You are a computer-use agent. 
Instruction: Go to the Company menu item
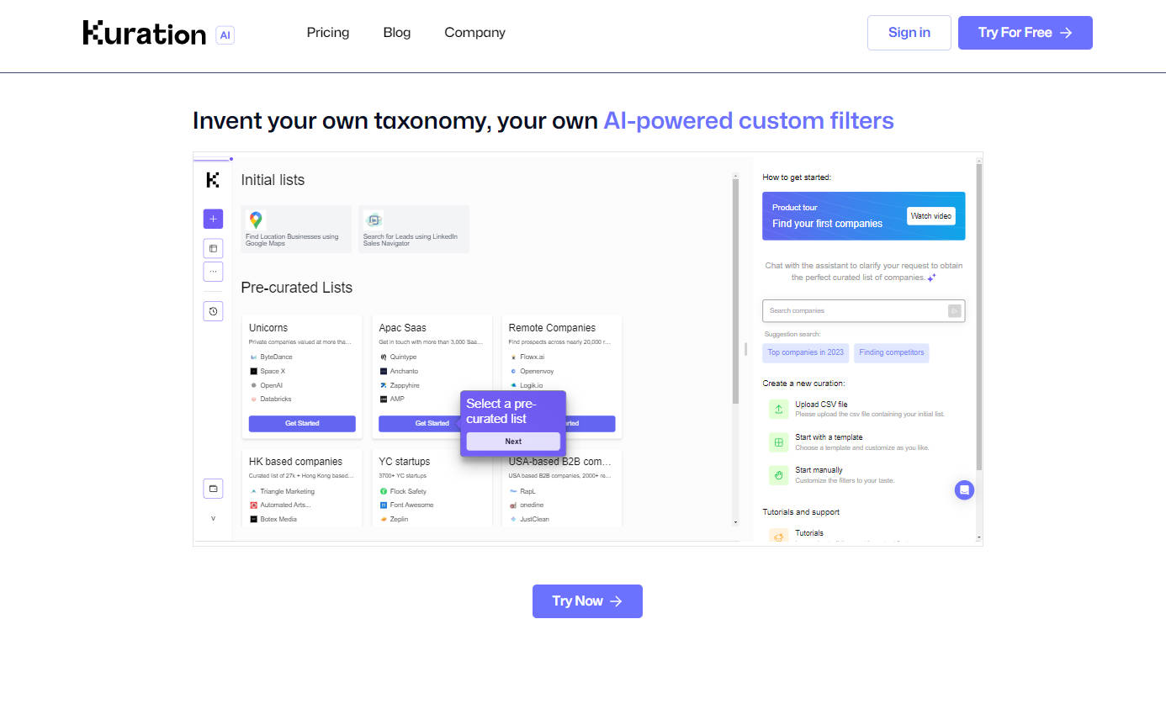[474, 33]
